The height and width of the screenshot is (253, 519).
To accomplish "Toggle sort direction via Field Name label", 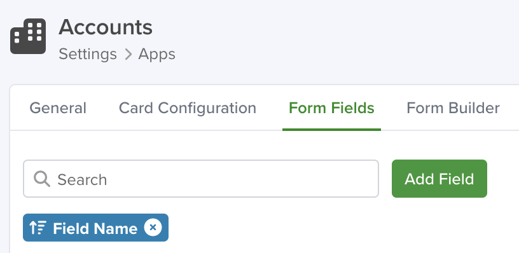I will tap(95, 228).
